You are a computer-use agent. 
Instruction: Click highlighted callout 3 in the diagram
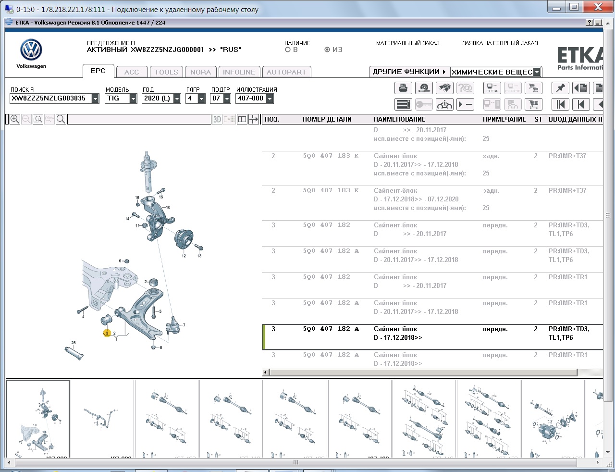point(107,333)
